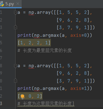This screenshot has width=103, height=109.
Task: Click underlined np in second a = np.array
Action: pos(31,66)
